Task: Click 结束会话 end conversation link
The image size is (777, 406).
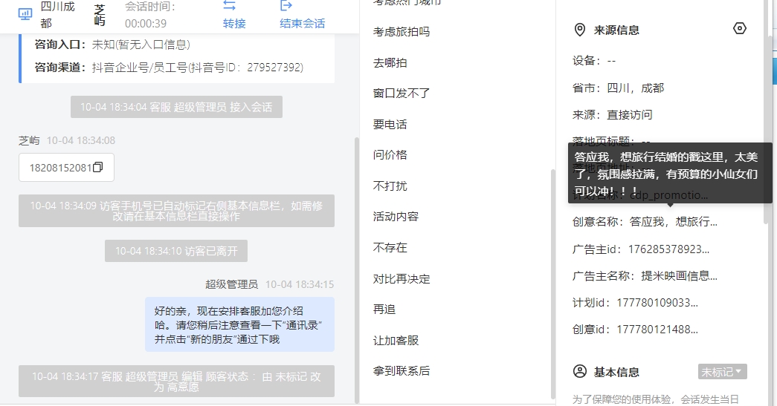Action: (303, 23)
